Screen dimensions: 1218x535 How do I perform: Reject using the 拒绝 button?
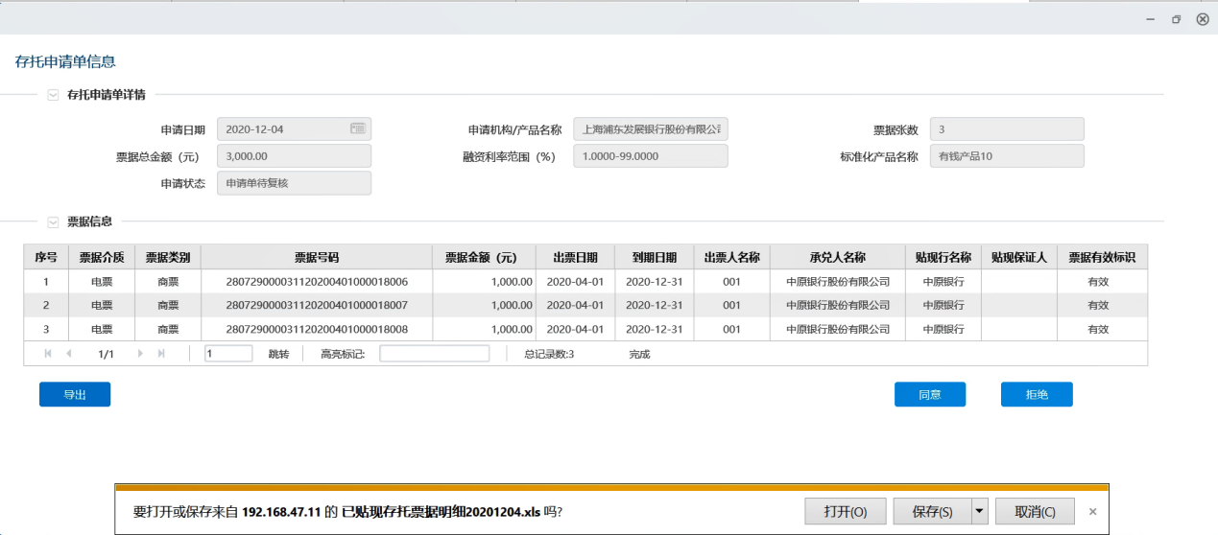[1036, 394]
